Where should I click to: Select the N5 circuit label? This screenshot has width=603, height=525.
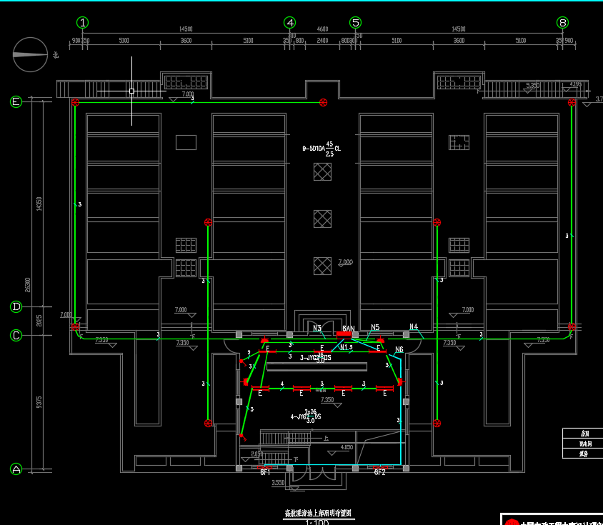pyautogui.click(x=375, y=327)
